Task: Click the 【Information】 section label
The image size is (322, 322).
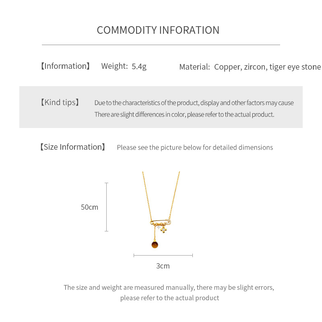Action: click(x=66, y=66)
